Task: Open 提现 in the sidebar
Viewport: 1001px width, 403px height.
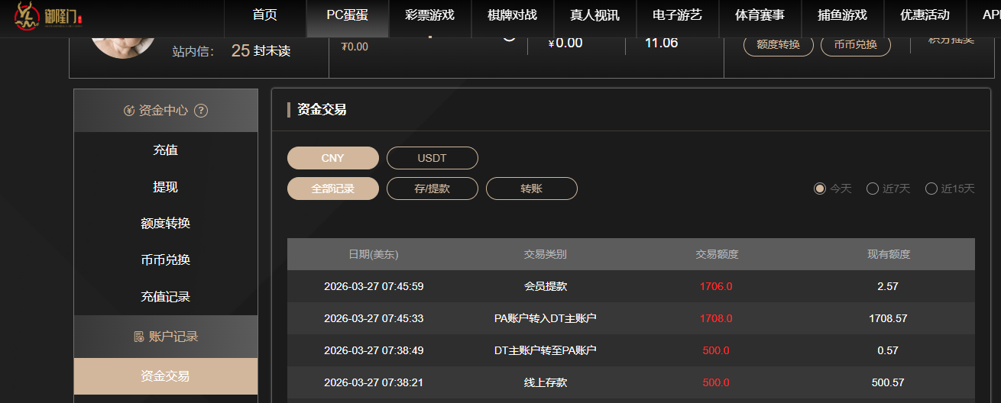Action: click(166, 187)
